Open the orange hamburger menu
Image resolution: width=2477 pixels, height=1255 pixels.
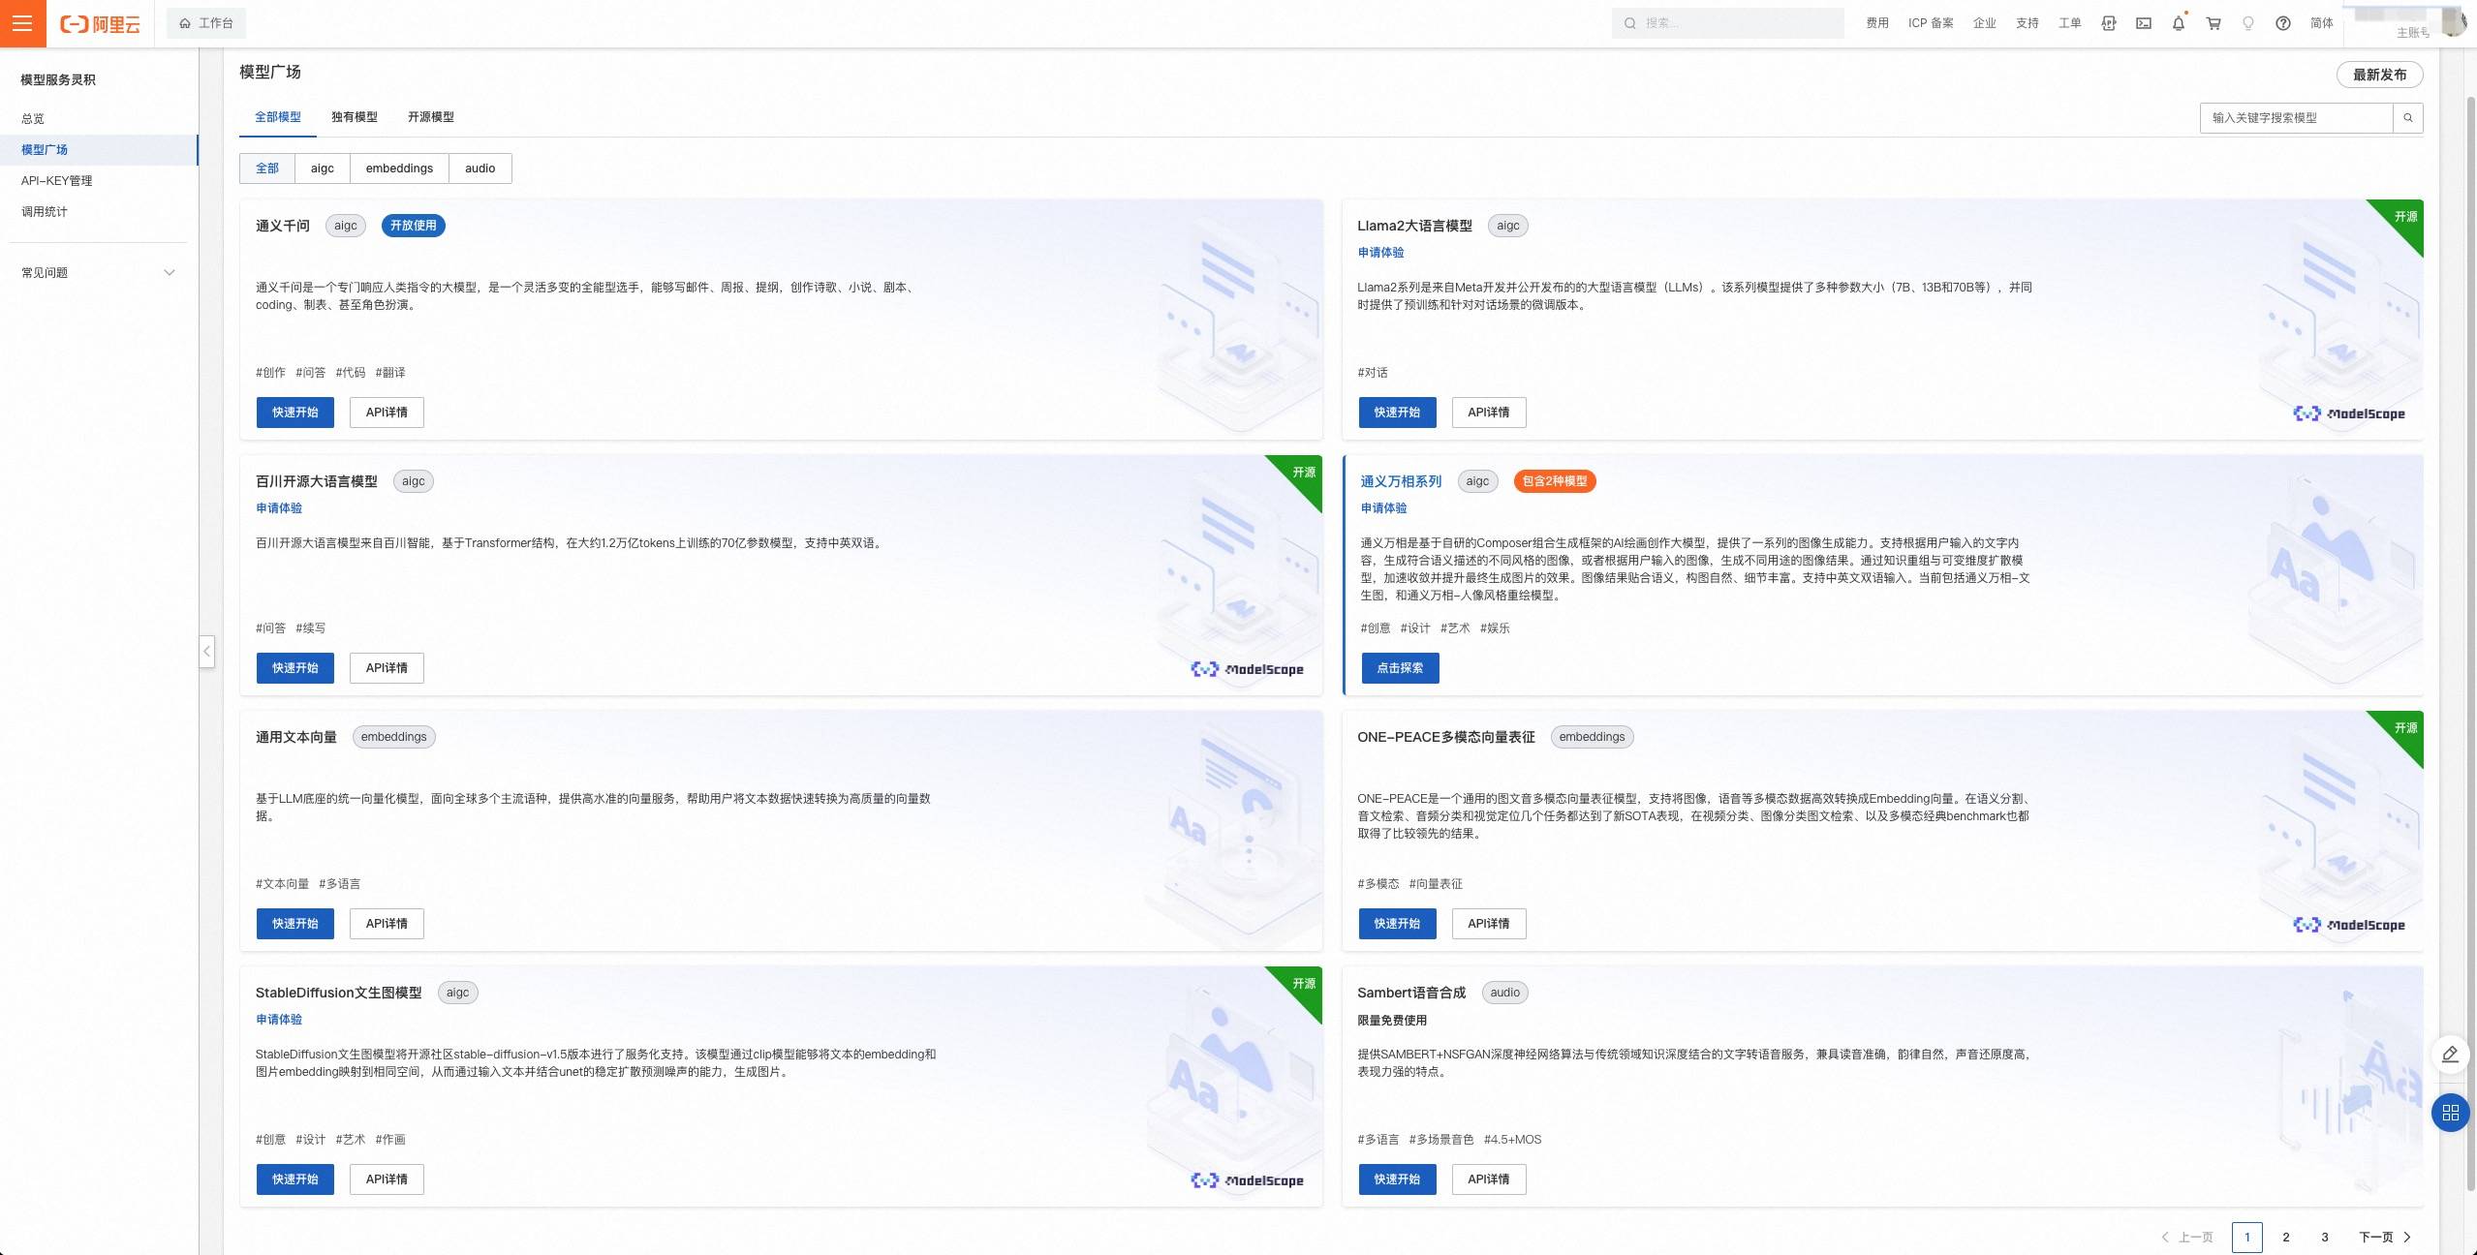click(22, 23)
